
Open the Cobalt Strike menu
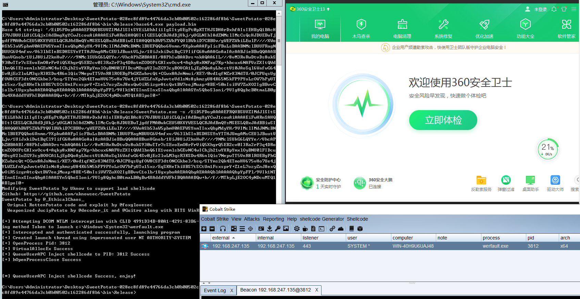pyautogui.click(x=215, y=219)
